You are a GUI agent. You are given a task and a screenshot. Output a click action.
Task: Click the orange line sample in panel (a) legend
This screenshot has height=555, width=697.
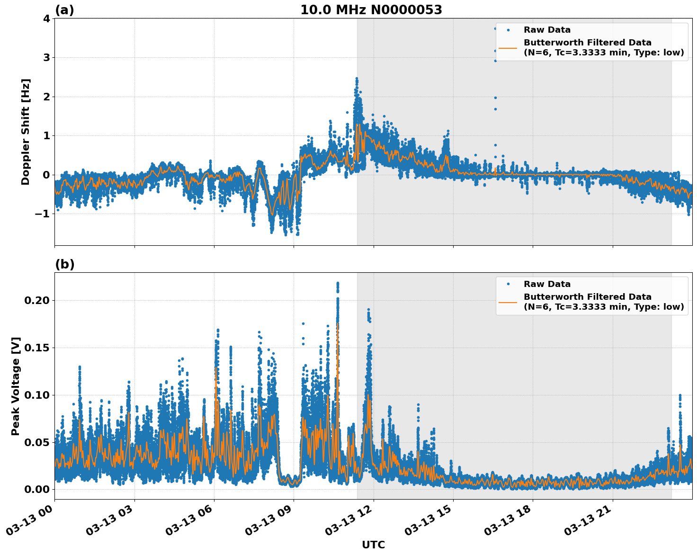[x=508, y=48]
